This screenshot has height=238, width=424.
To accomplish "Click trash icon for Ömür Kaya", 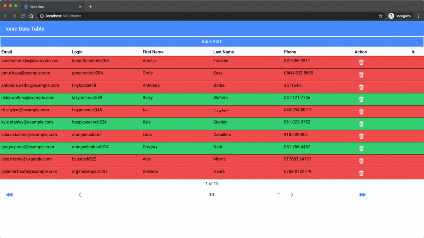I will click(361, 75).
